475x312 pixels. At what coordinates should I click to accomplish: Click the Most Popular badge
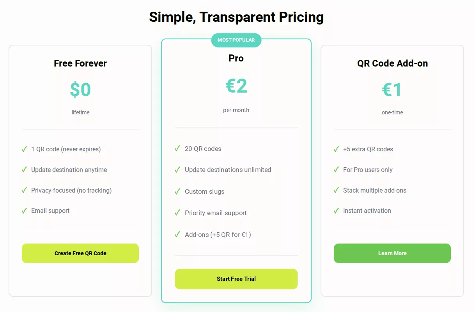236,40
